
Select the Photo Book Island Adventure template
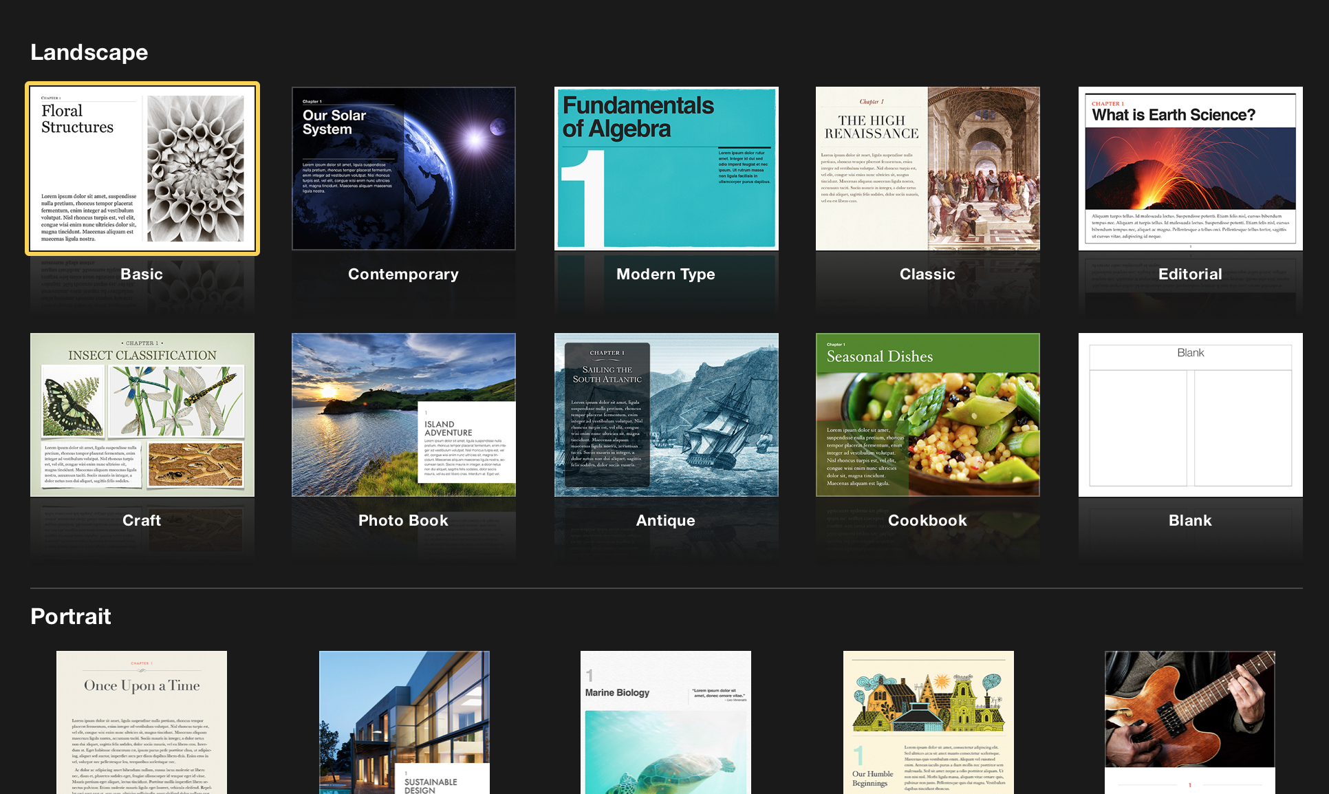coord(404,415)
